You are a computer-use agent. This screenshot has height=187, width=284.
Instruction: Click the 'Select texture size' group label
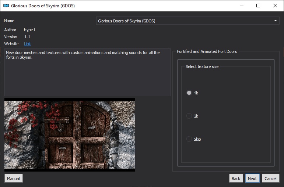pyautogui.click(x=202, y=66)
